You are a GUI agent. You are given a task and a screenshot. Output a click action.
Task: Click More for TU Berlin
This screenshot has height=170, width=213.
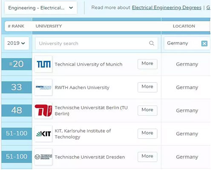(147, 110)
